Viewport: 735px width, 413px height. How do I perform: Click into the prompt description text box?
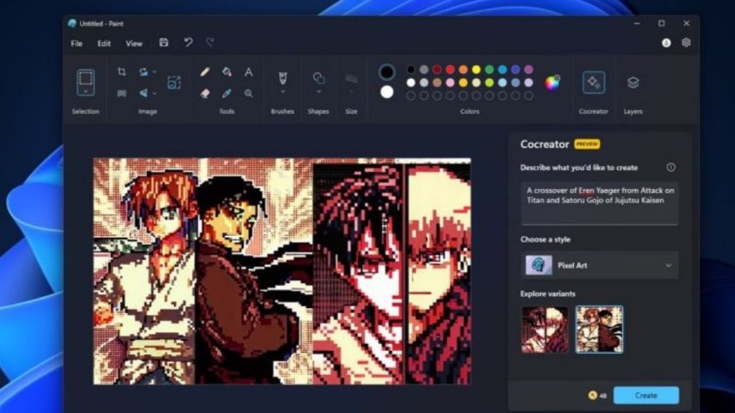[600, 203]
